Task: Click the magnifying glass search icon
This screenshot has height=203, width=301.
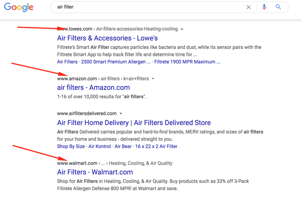Action: click(x=278, y=7)
